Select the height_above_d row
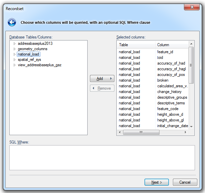Screen dimensions: 205x193 pos(153,114)
